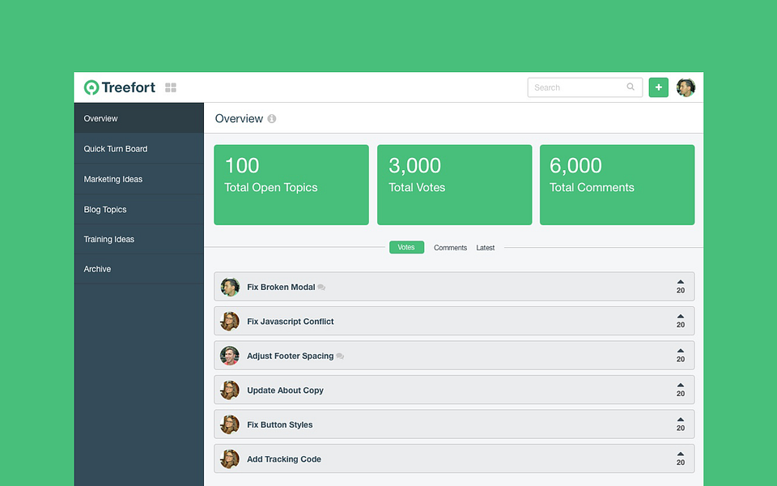Screen dimensions: 777x486
Task: Switch to the Comments sorting tab
Action: [x=451, y=248]
